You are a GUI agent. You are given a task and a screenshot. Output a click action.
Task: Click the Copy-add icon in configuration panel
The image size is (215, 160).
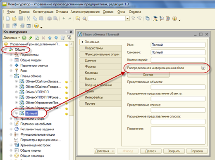(37, 38)
